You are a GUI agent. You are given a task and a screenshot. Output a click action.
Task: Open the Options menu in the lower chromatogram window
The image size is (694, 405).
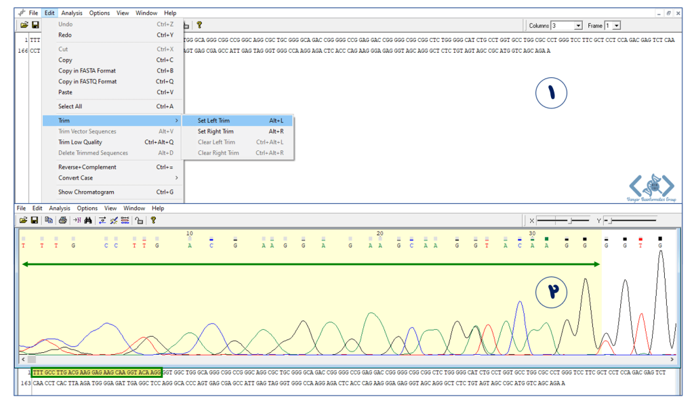[87, 208]
